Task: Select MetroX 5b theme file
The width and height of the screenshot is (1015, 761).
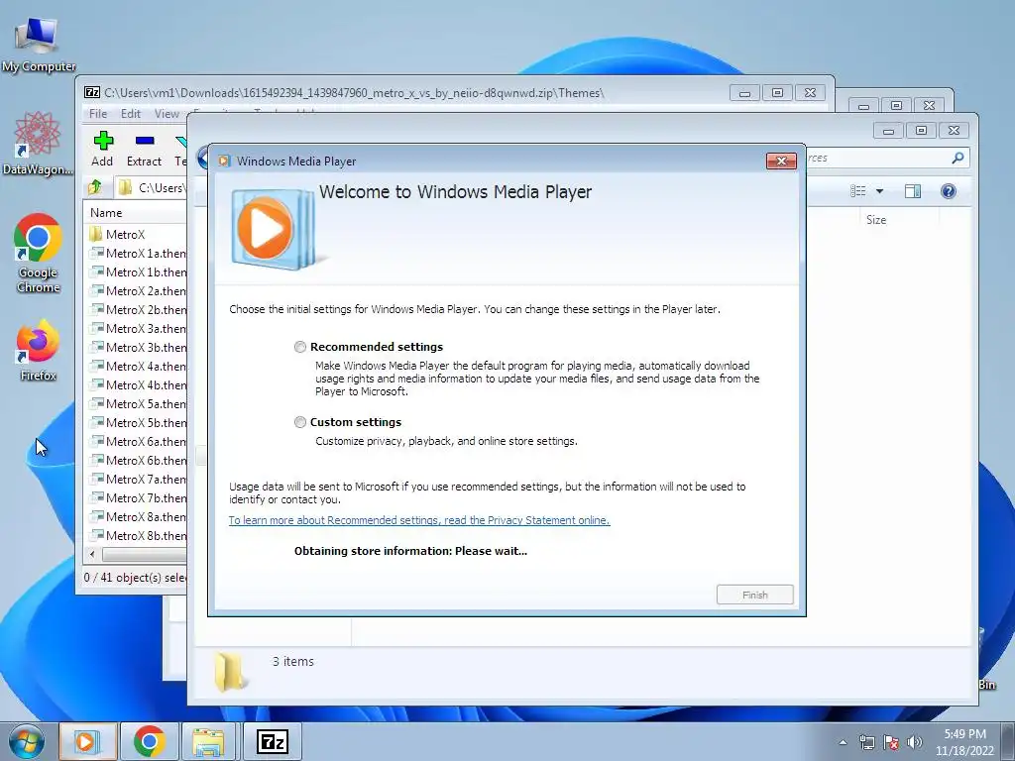Action: (138, 422)
